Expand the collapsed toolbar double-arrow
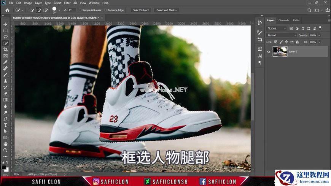The width and height of the screenshot is (331, 186). (x=3, y=16)
